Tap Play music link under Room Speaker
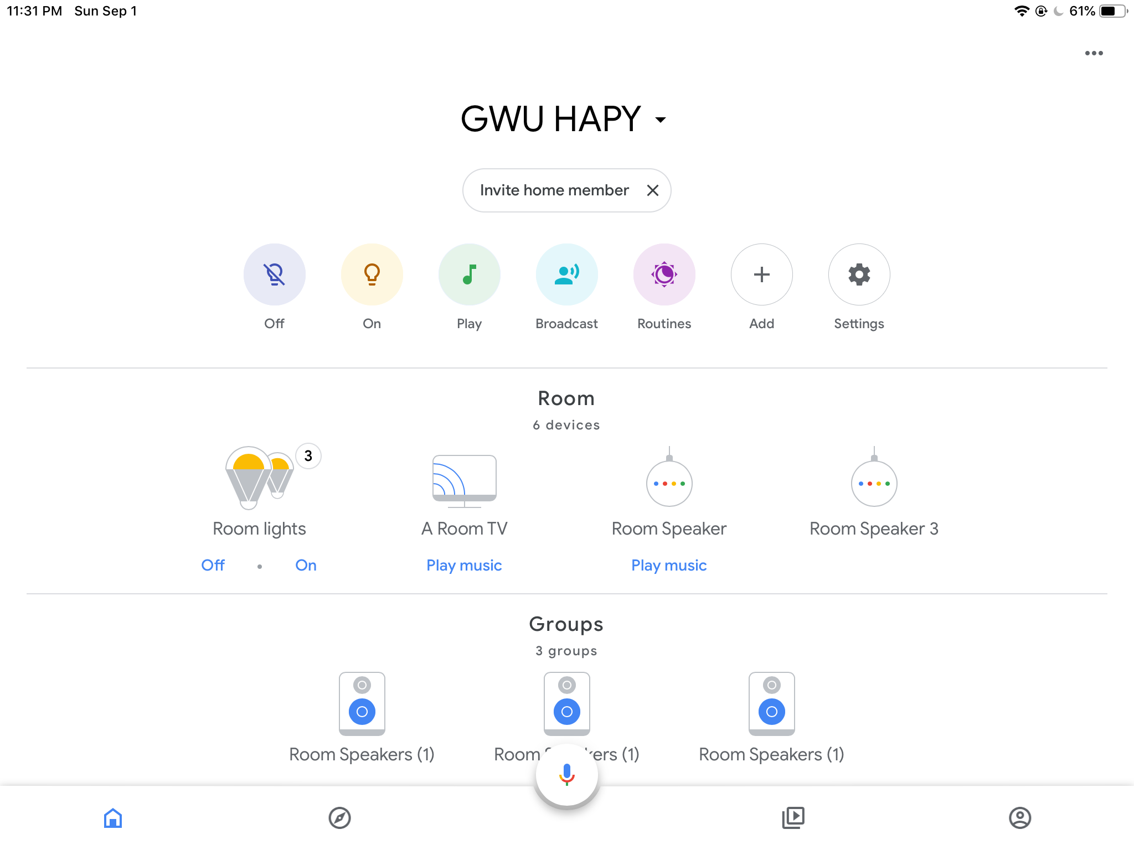1134x850 pixels. point(669,564)
